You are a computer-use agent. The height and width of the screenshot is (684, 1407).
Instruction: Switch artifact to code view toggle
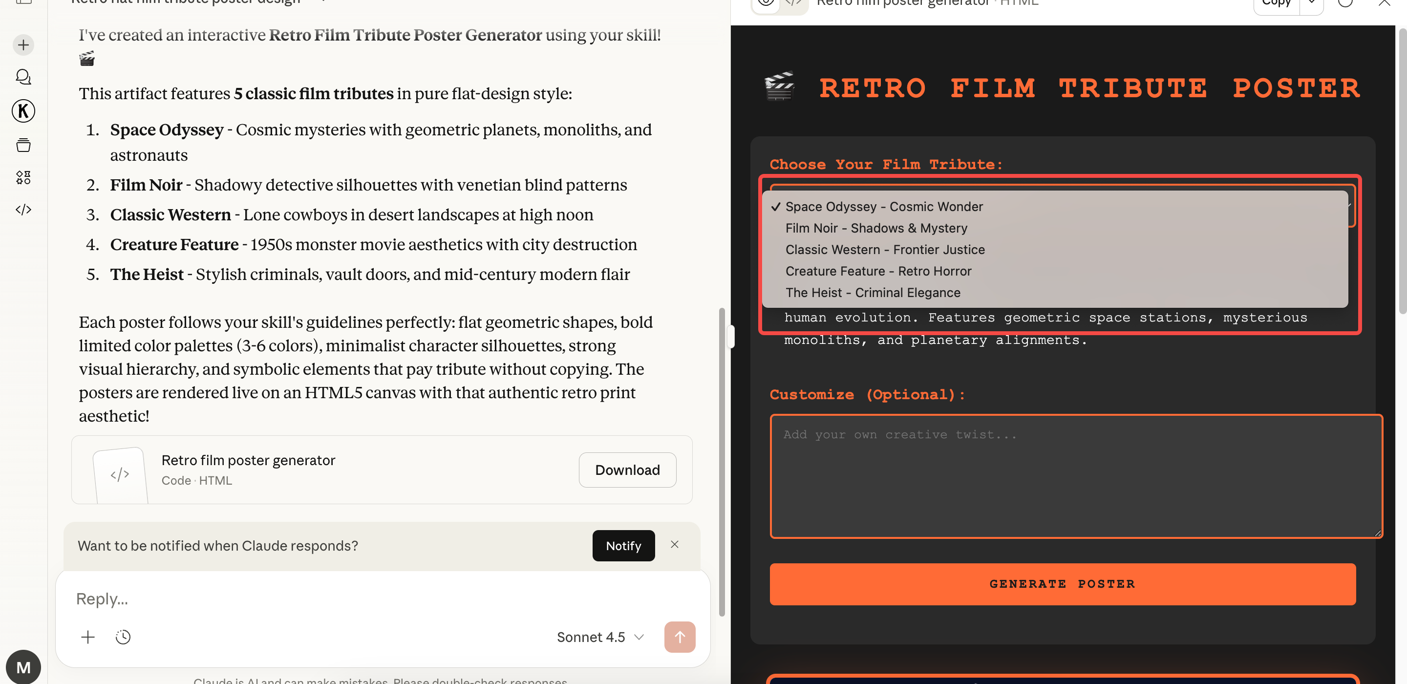793,3
